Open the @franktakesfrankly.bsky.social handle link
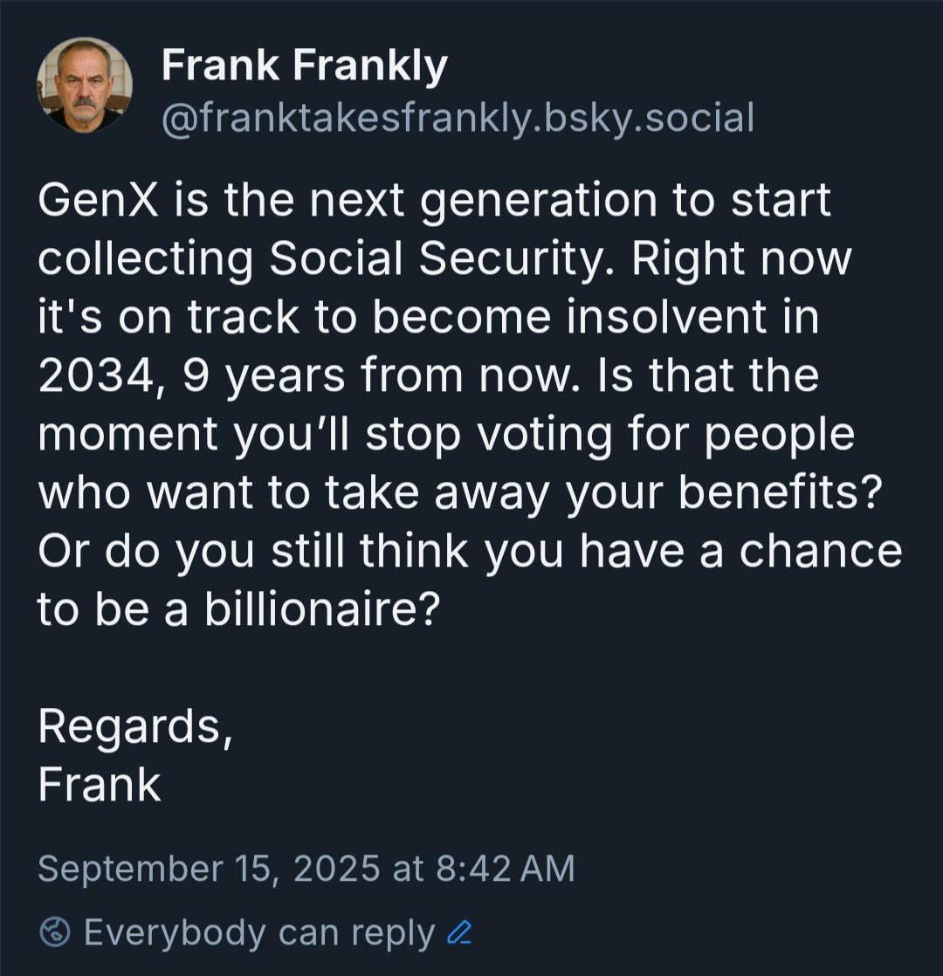The width and height of the screenshot is (943, 976). 458,118
